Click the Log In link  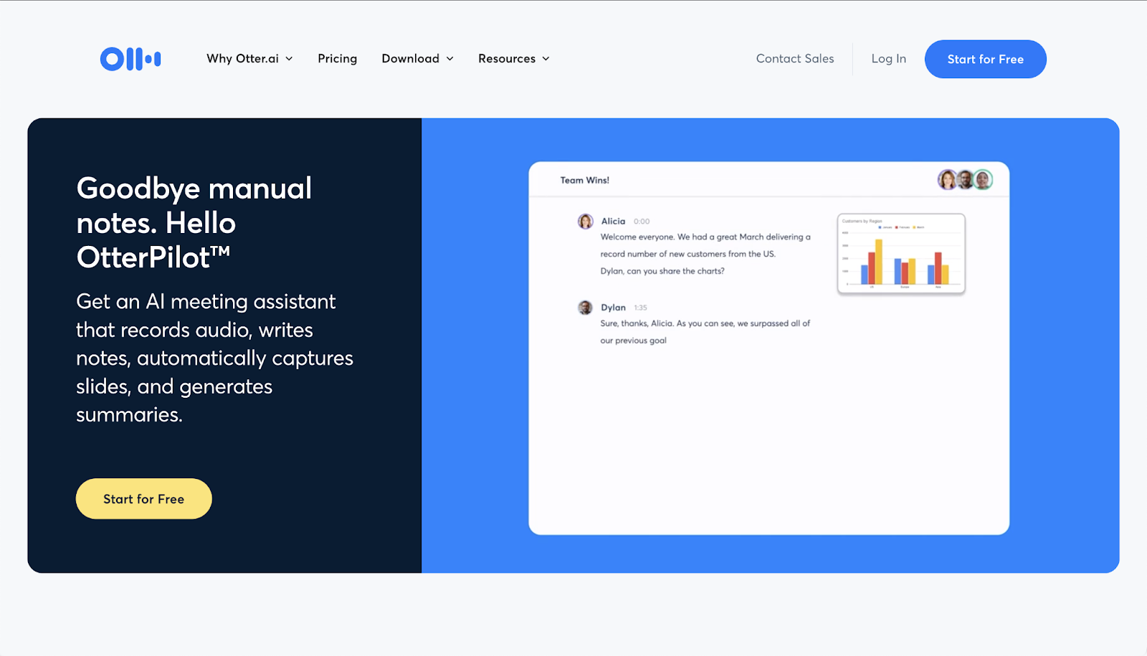889,59
